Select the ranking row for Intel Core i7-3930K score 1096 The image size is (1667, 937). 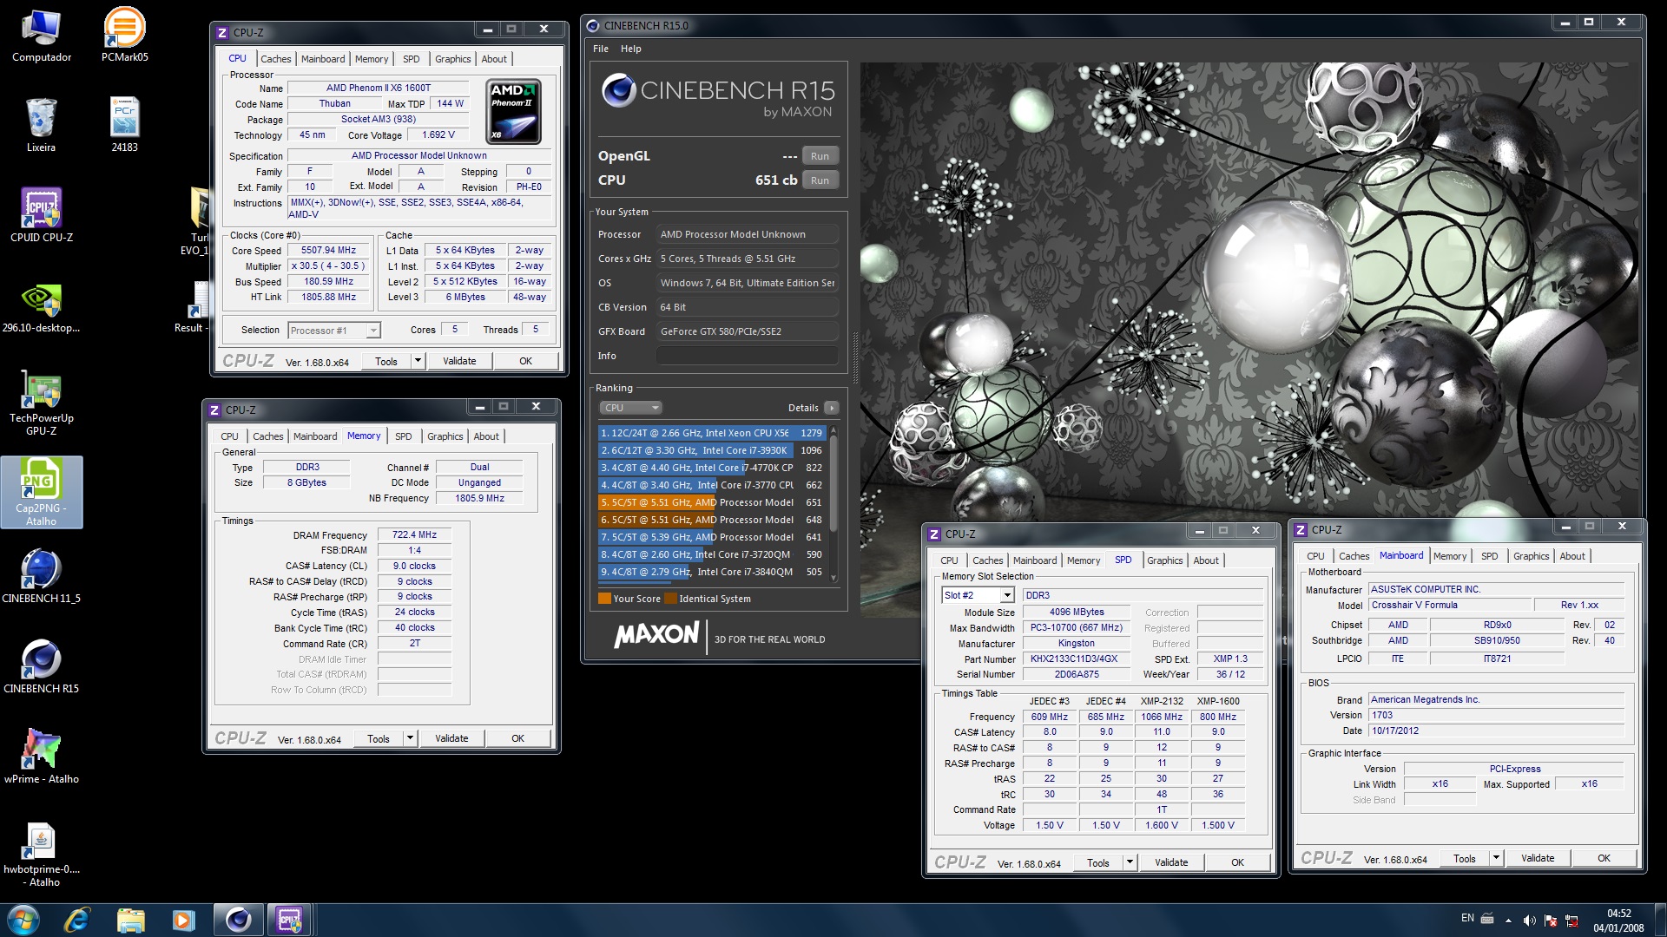tap(711, 450)
